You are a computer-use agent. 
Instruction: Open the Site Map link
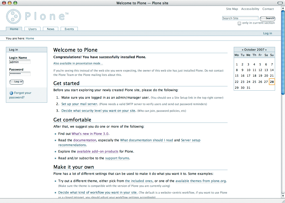click(232, 9)
